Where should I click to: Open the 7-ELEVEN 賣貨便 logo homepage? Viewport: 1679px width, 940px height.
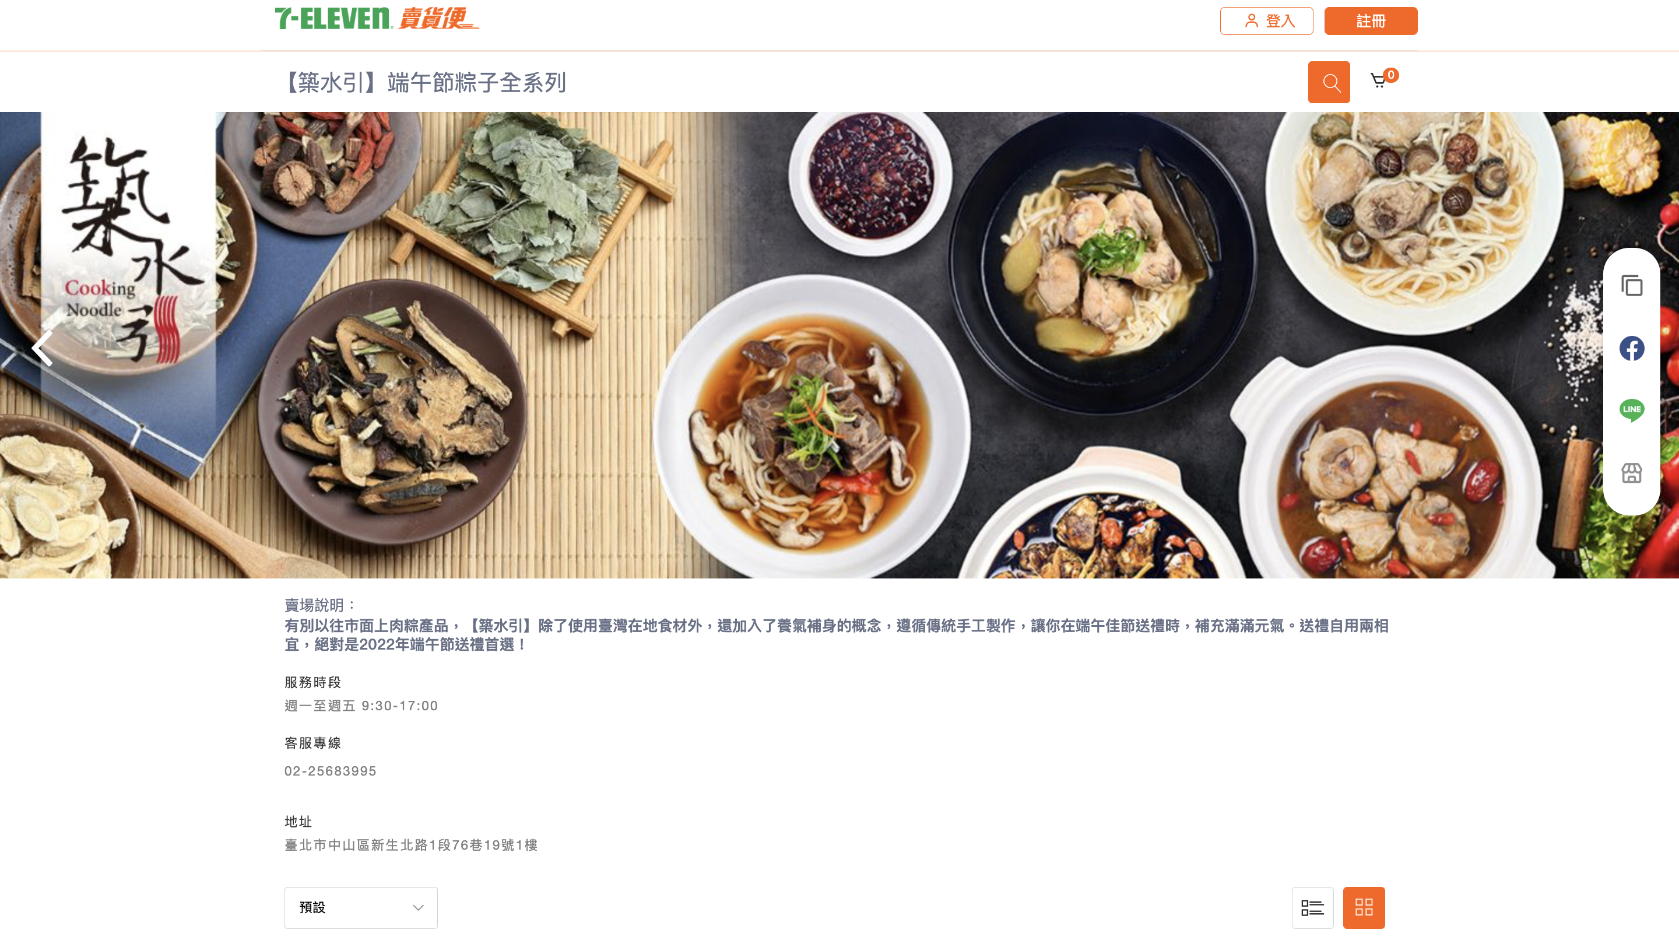click(377, 18)
